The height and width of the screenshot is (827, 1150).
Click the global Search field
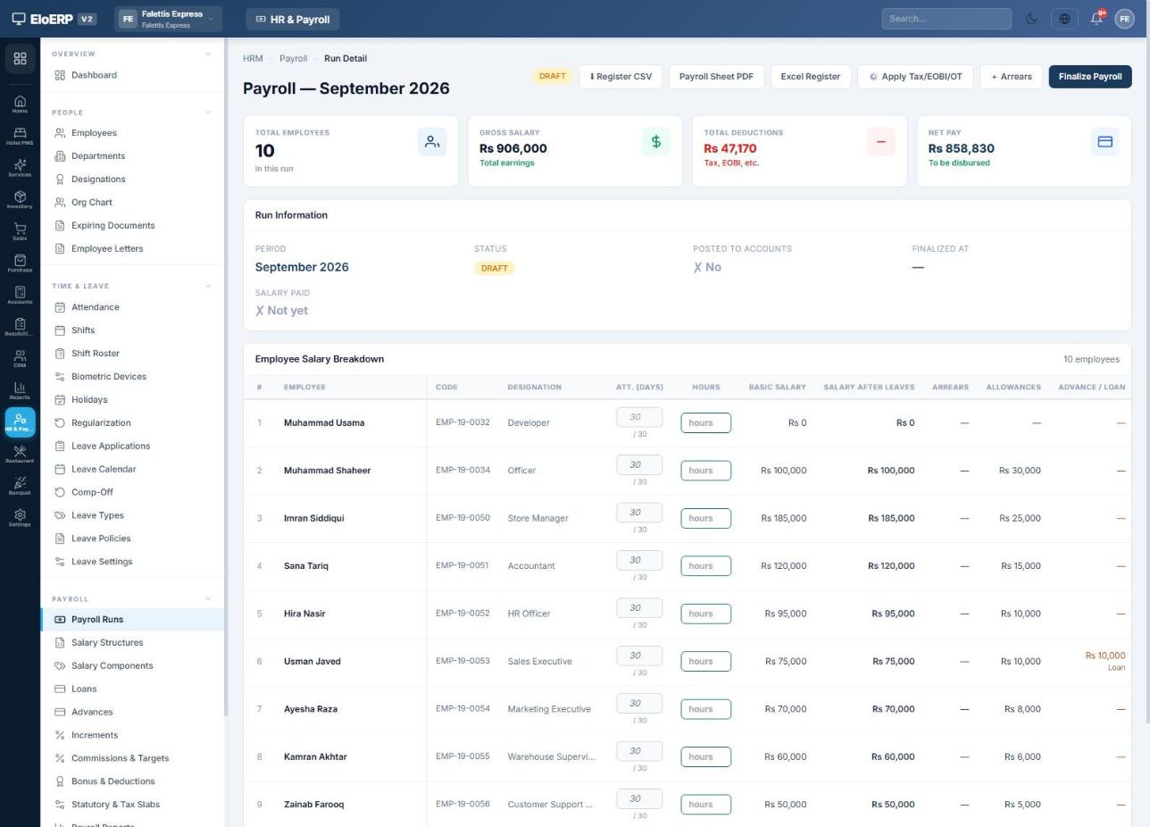946,19
